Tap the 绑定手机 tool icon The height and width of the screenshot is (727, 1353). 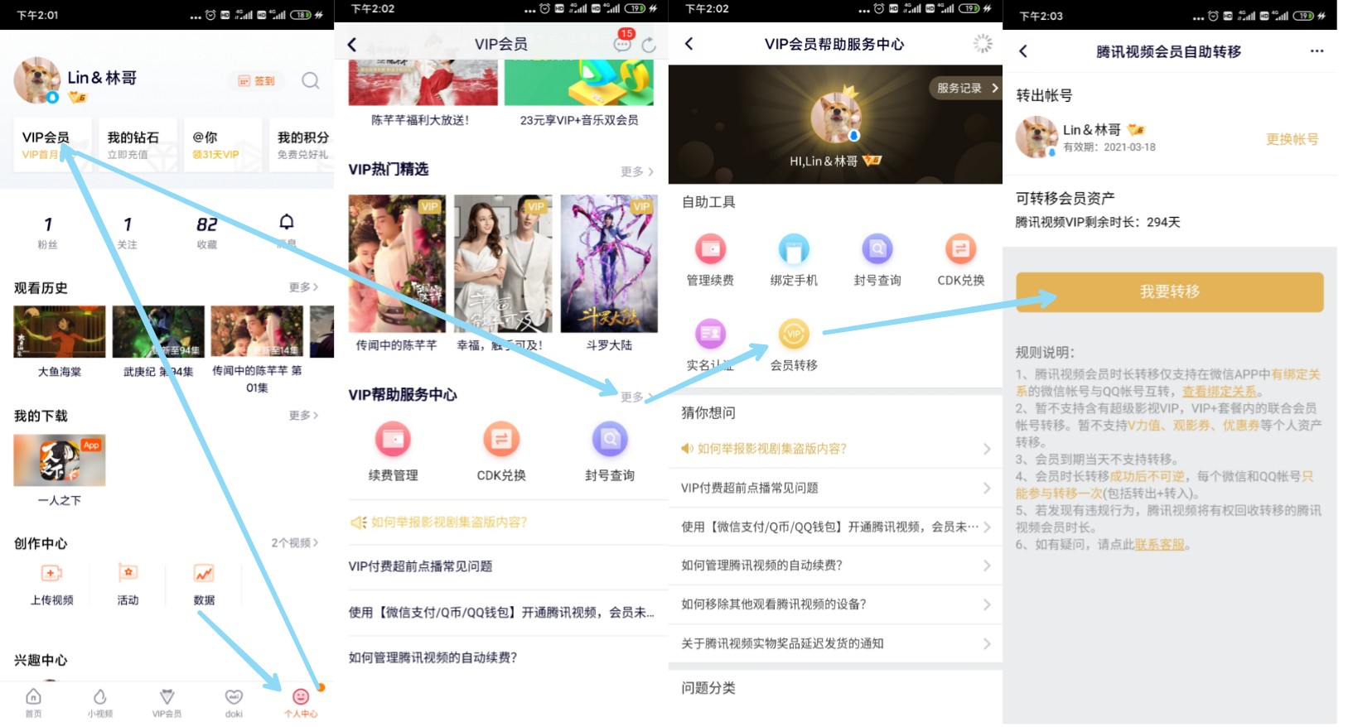point(794,248)
